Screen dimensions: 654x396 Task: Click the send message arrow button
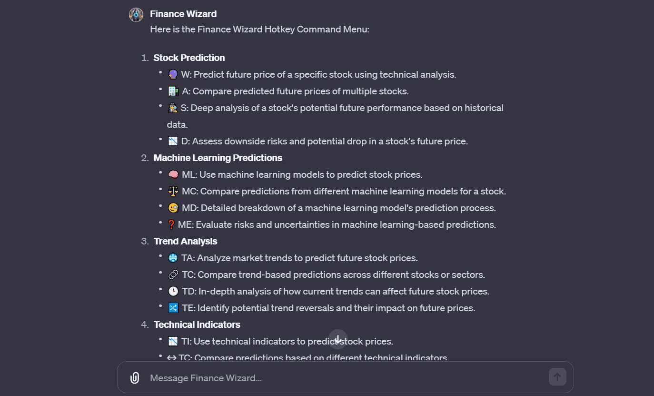click(x=557, y=377)
